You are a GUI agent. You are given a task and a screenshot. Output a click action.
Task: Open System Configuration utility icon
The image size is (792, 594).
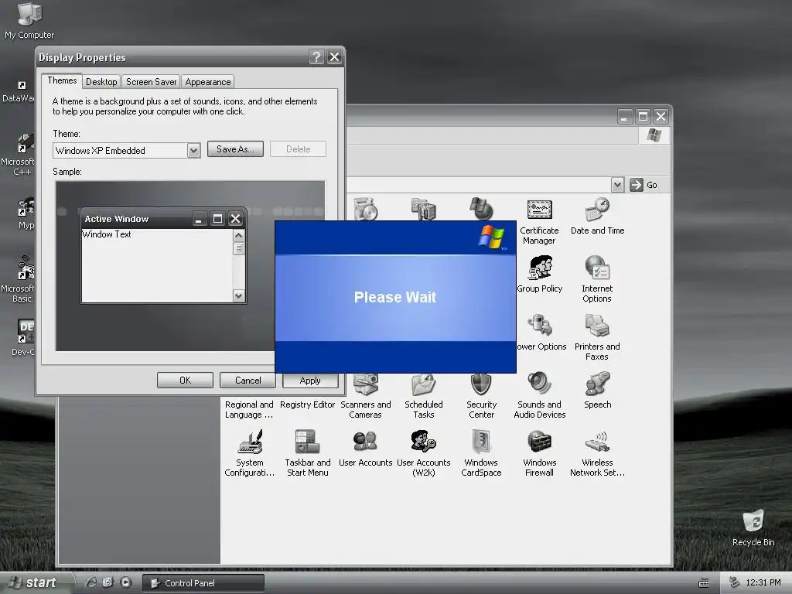[x=250, y=442]
